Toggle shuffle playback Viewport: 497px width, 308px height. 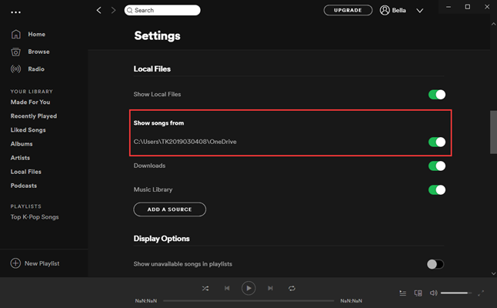[x=205, y=288]
